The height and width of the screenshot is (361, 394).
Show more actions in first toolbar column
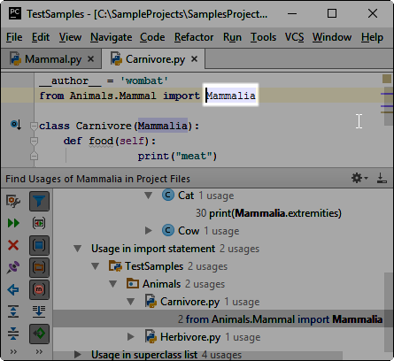click(13, 351)
